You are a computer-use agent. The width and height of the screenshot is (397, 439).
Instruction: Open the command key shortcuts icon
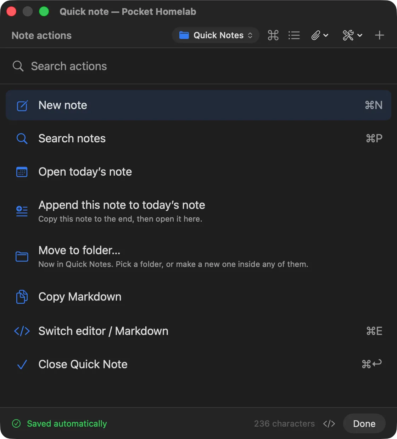tap(273, 35)
